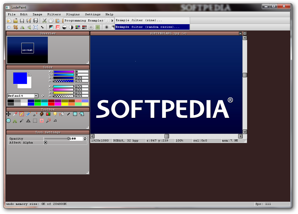Select the Paint Brush tool
The image size is (298, 214).
[35, 114]
